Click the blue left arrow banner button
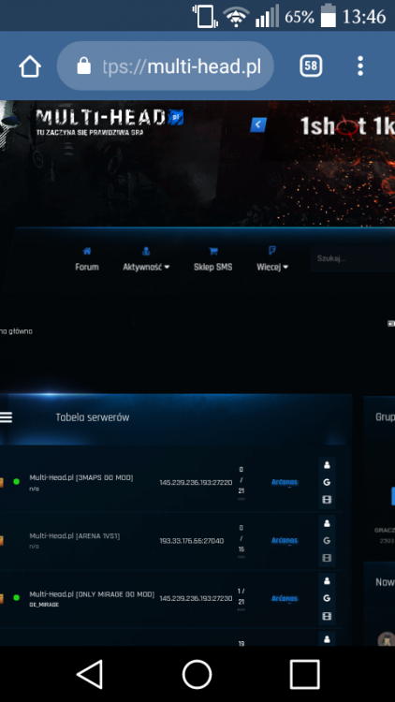Viewport: 395px width, 702px height. point(258,124)
